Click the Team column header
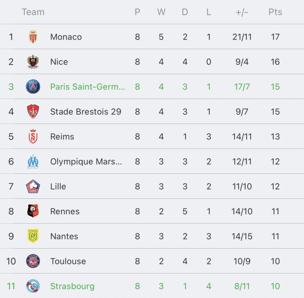 coord(33,12)
